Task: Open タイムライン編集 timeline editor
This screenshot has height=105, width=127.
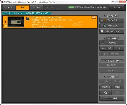Action: [112, 98]
